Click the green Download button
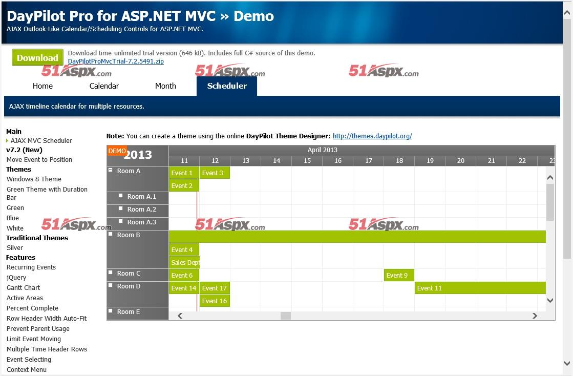 point(38,58)
